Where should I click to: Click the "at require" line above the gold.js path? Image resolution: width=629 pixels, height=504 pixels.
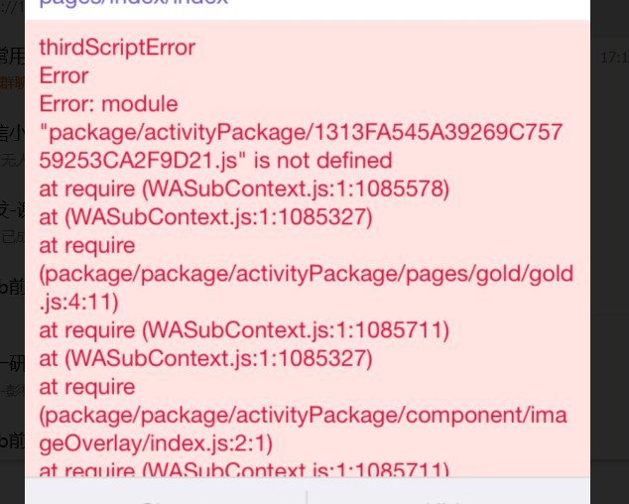(x=87, y=246)
